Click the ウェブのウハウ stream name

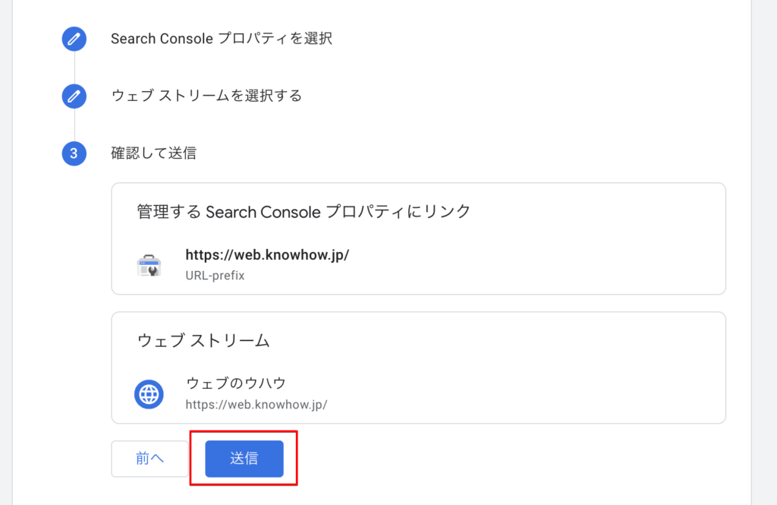click(236, 383)
